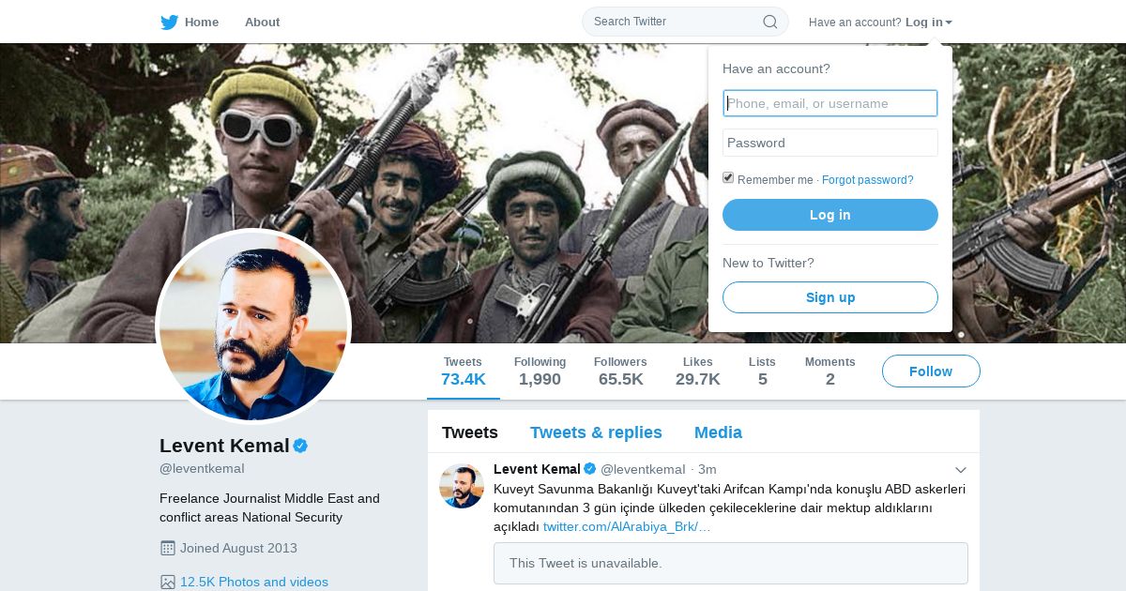The height and width of the screenshot is (591, 1126).
Task: Click the Twitter bird Home icon
Action: point(169,22)
